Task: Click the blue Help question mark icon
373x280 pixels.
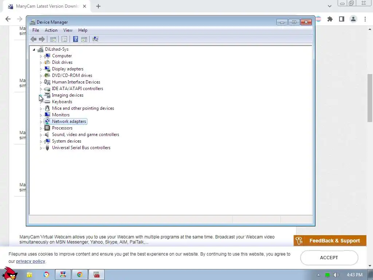Action: [x=75, y=39]
